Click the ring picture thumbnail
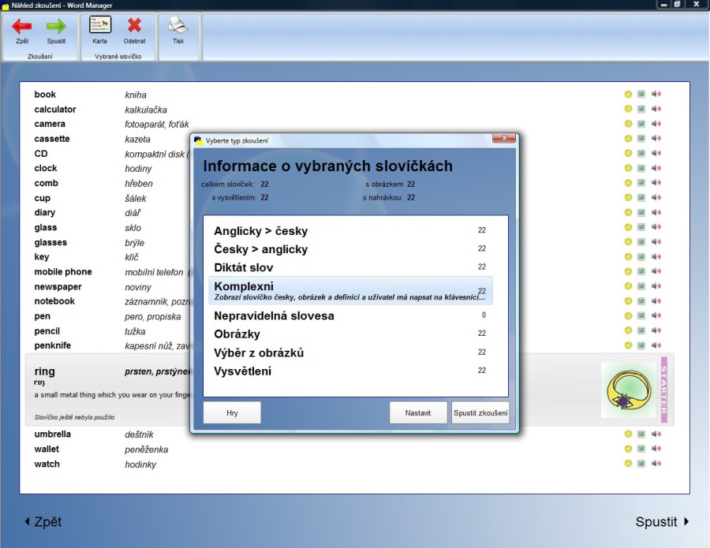The height and width of the screenshot is (548, 710). 628,390
